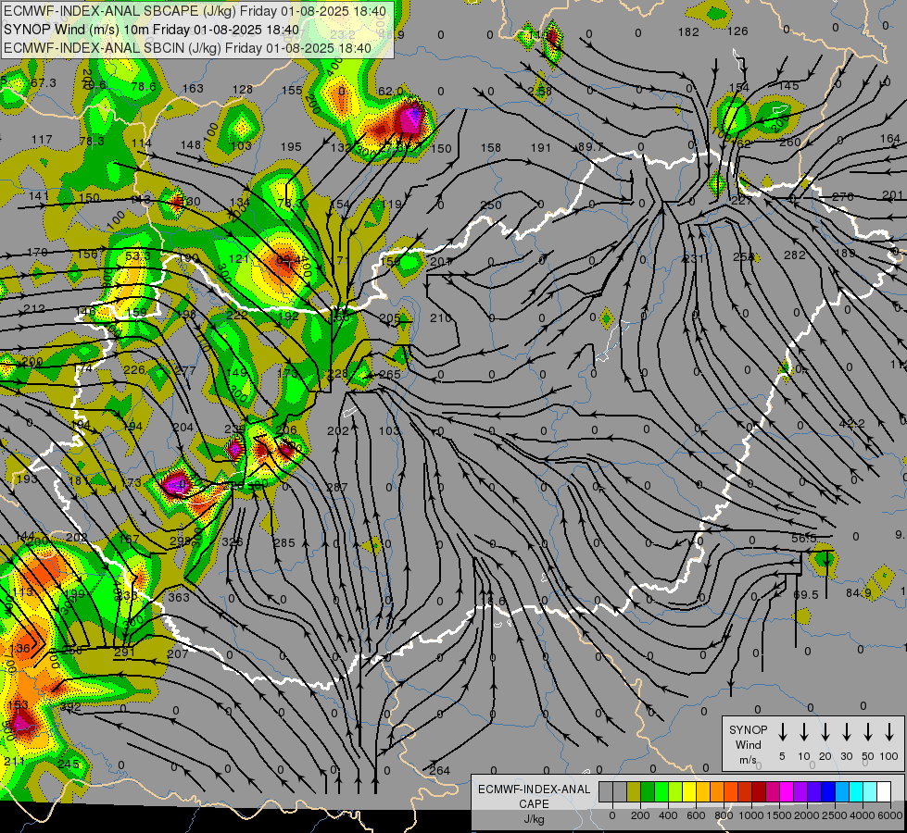Pick the dark red swatch in CAPE legend
The width and height of the screenshot is (907, 833).
tap(759, 792)
